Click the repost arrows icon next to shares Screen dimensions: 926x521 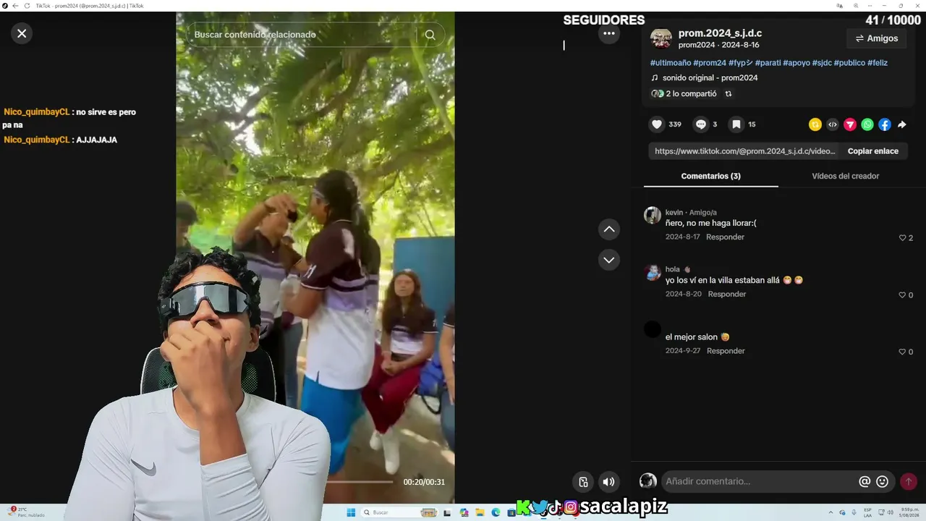click(x=729, y=94)
